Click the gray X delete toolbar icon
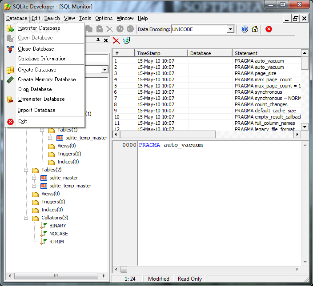This screenshot has width=313, height=286. pos(109,29)
